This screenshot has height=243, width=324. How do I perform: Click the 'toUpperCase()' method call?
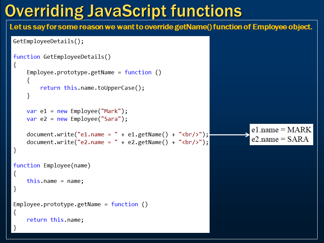[119, 88]
